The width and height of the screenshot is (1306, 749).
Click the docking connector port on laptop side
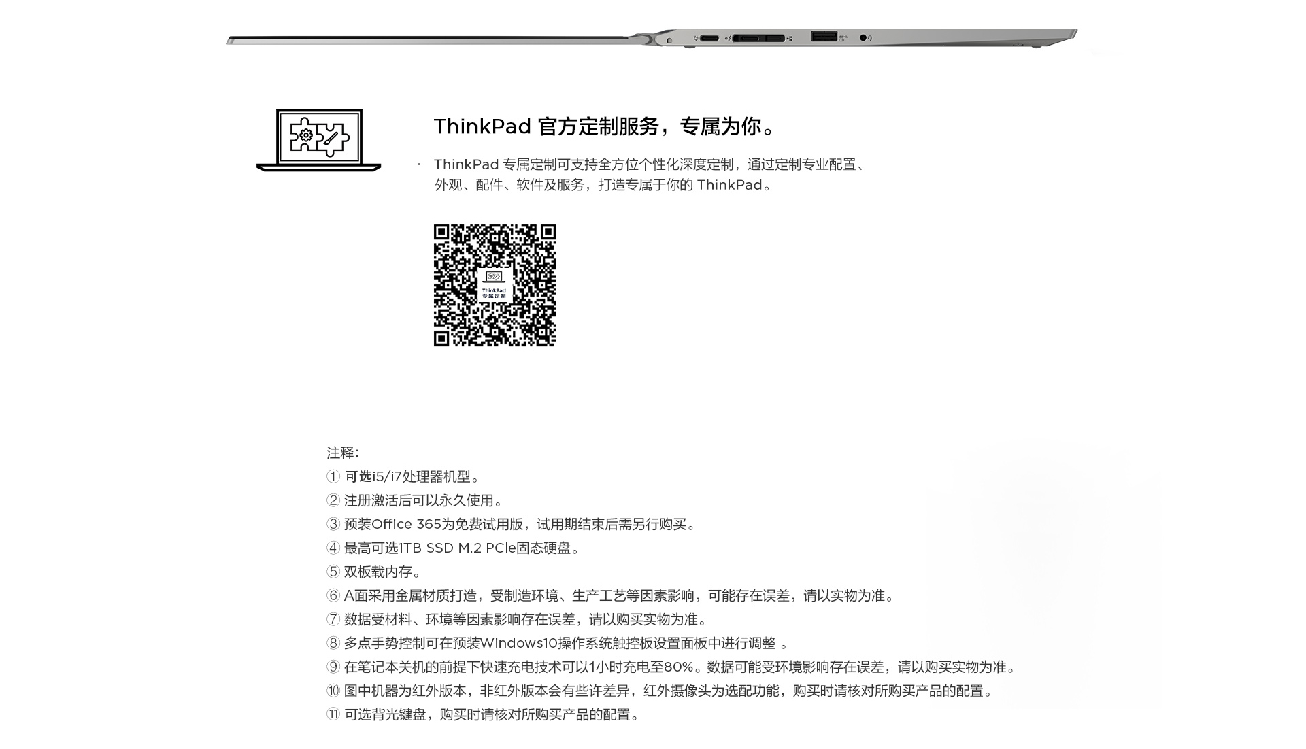coord(758,39)
